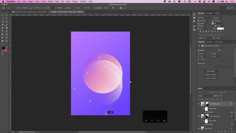Open the Photoshop search icon
This screenshot has width=236, height=133.
tap(229, 8)
